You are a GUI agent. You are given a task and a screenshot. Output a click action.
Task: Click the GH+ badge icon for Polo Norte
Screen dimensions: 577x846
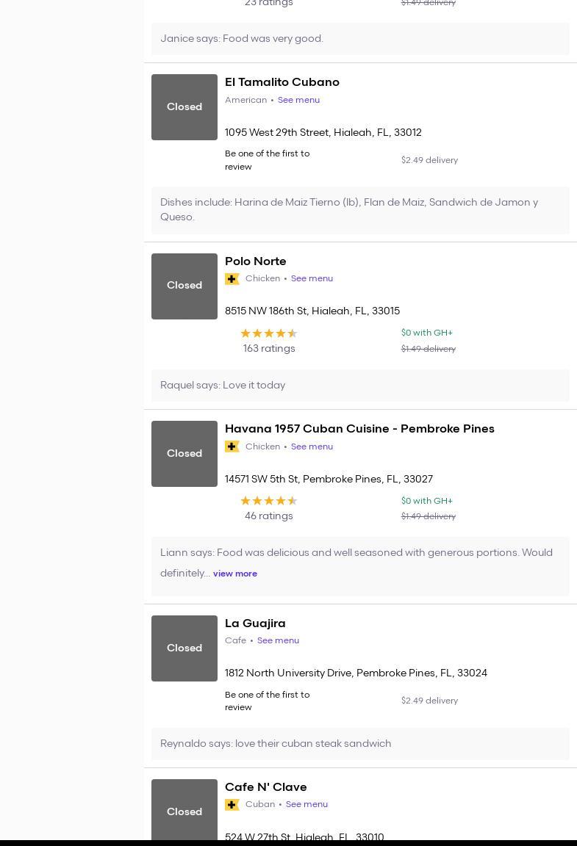click(232, 279)
